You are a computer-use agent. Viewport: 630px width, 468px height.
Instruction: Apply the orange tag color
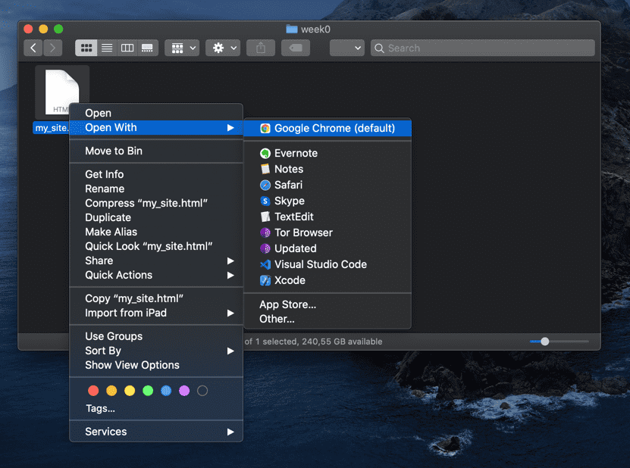tap(111, 391)
